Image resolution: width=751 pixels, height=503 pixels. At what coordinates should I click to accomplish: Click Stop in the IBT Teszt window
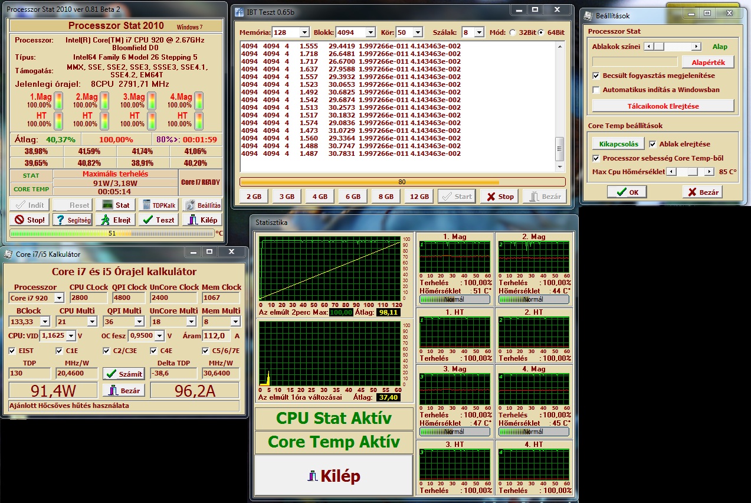[x=500, y=196]
